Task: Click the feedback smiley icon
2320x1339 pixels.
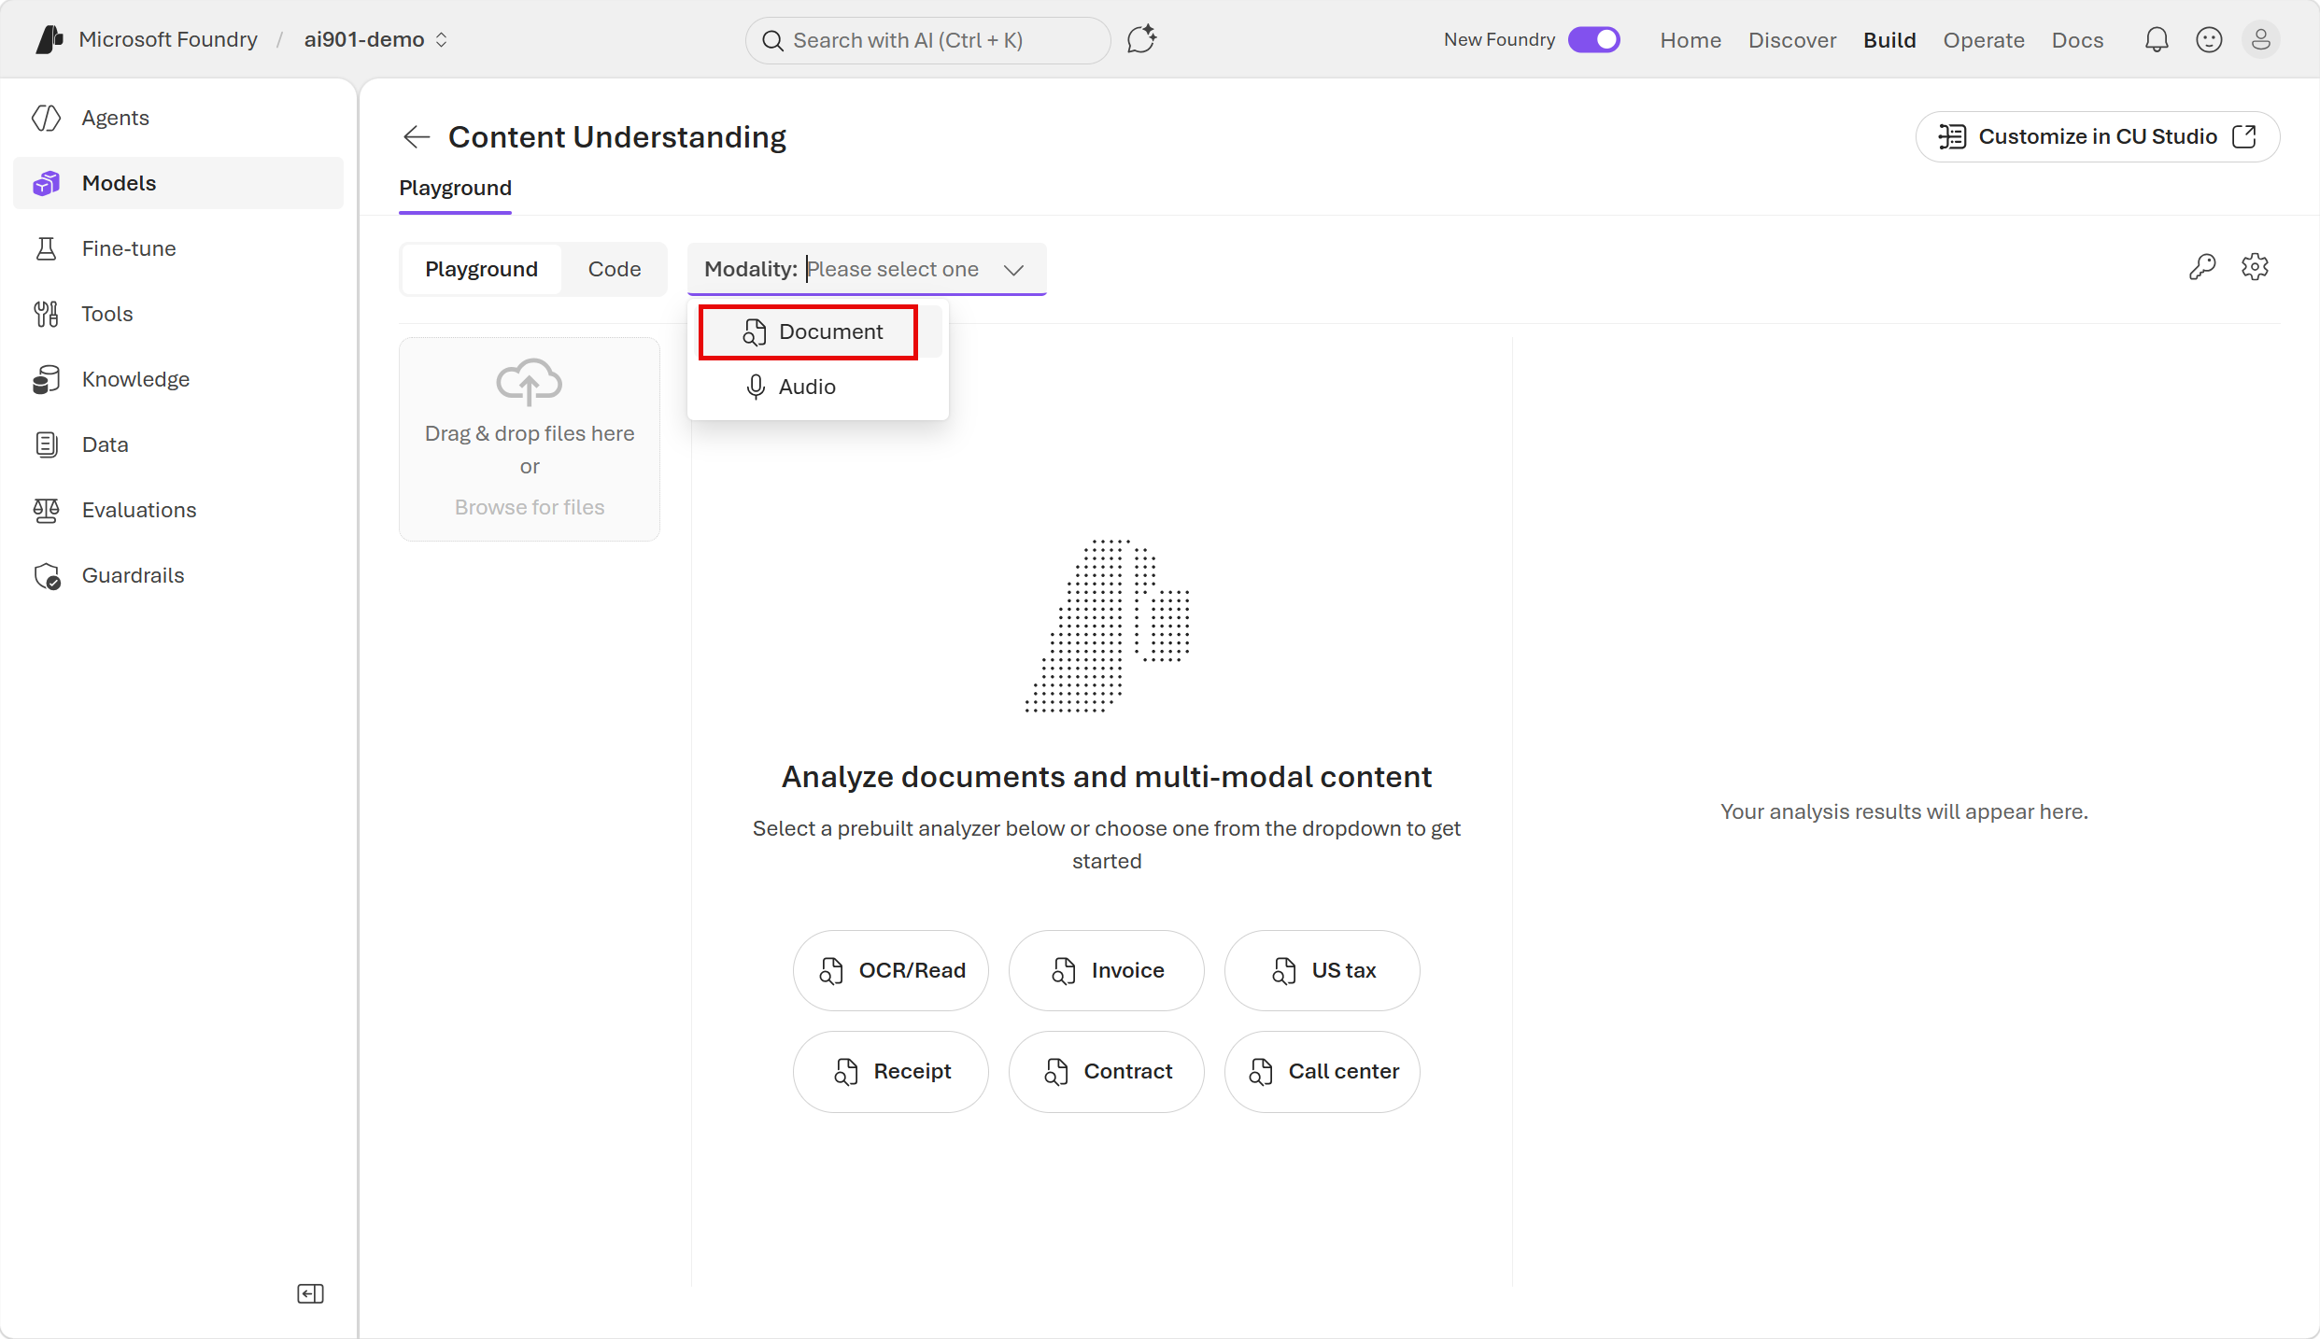Action: (x=2209, y=39)
